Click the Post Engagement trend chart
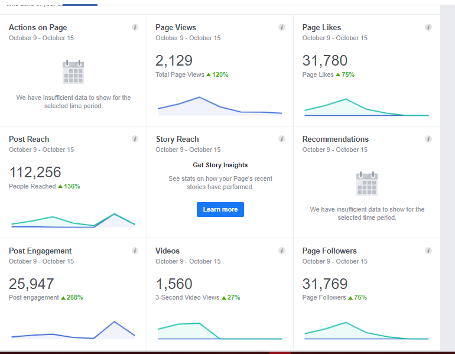Screen dimensions: 455x354 73,330
